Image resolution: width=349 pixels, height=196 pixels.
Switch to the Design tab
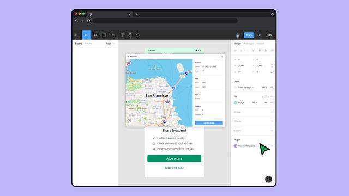237,44
